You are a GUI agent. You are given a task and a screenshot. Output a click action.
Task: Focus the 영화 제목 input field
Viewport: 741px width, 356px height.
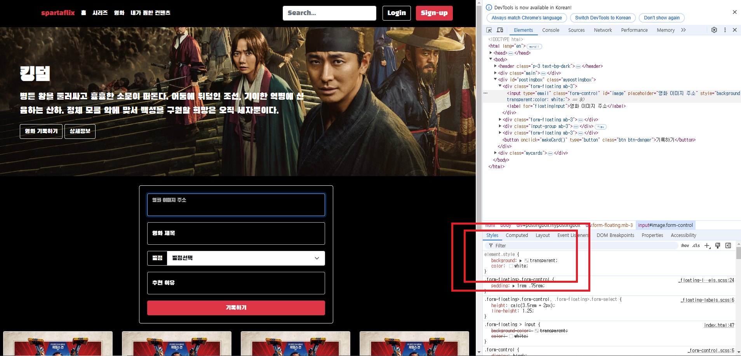pyautogui.click(x=236, y=233)
